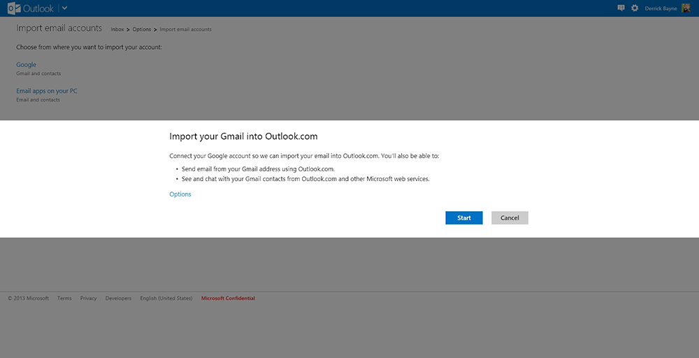Change language via English (United States)

tap(166, 299)
